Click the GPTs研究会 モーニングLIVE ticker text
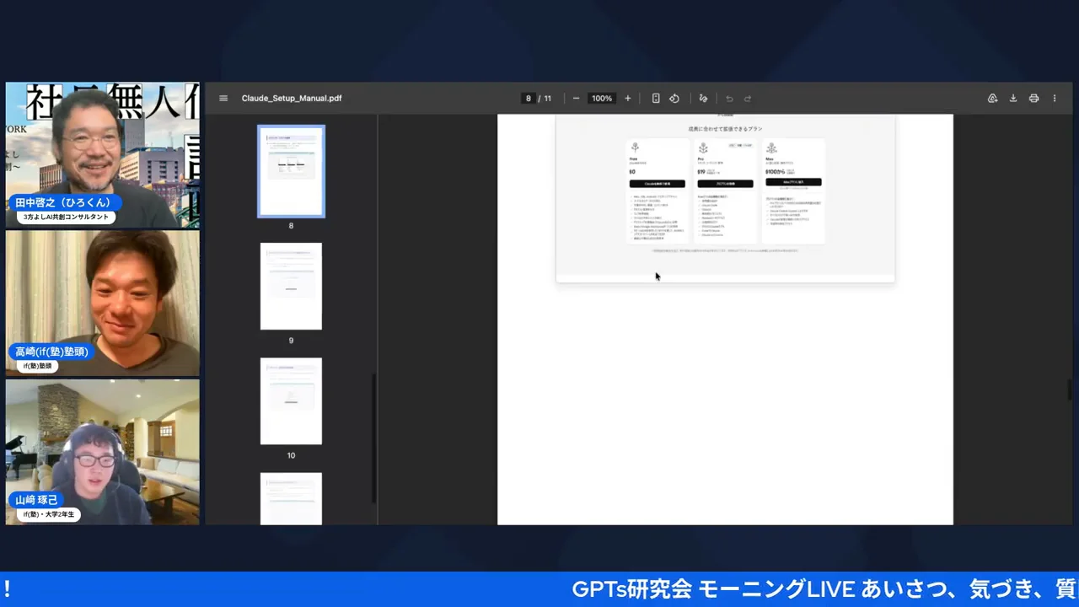1079x607 pixels. pyautogui.click(x=824, y=589)
